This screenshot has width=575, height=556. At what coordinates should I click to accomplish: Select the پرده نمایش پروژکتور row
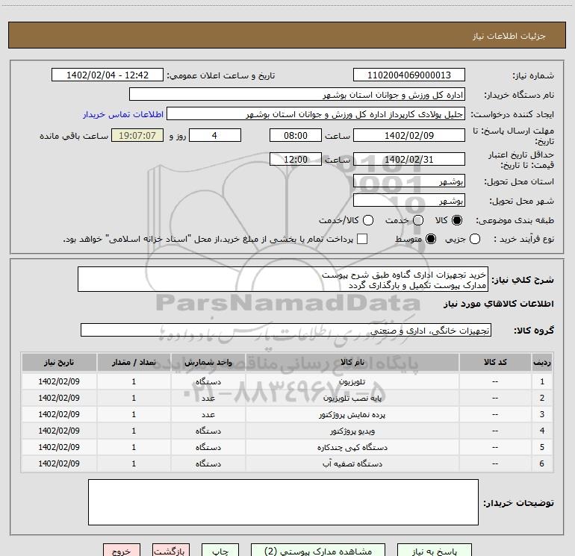(x=287, y=414)
